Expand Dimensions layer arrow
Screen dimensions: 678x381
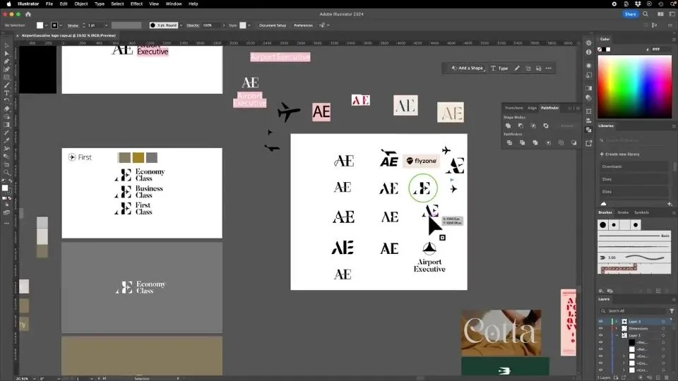point(617,328)
